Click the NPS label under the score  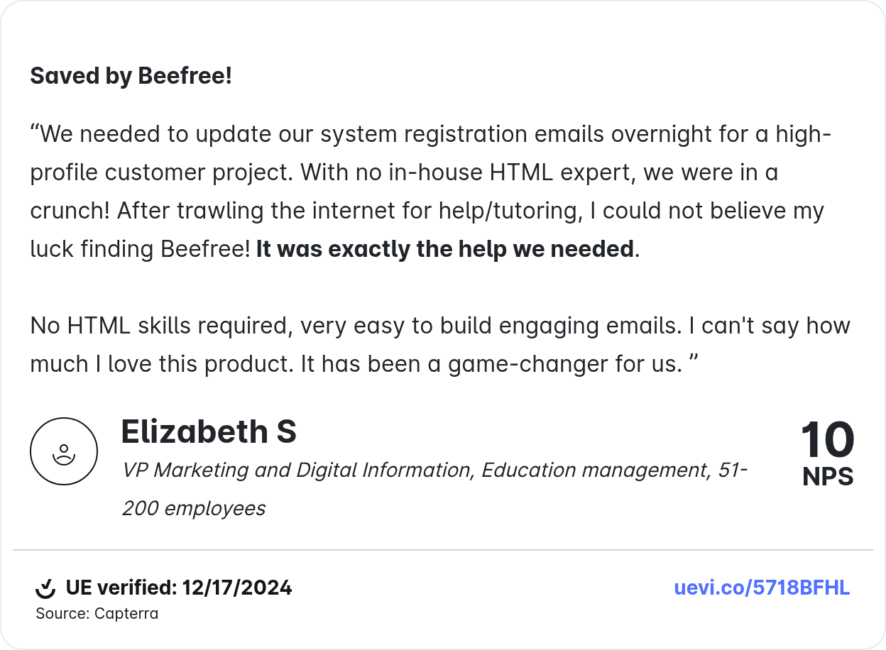(x=828, y=478)
